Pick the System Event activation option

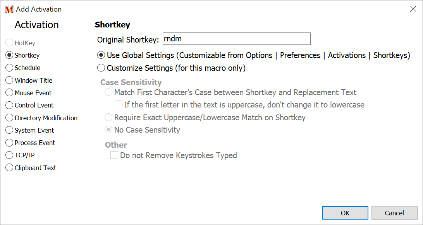click(x=9, y=130)
